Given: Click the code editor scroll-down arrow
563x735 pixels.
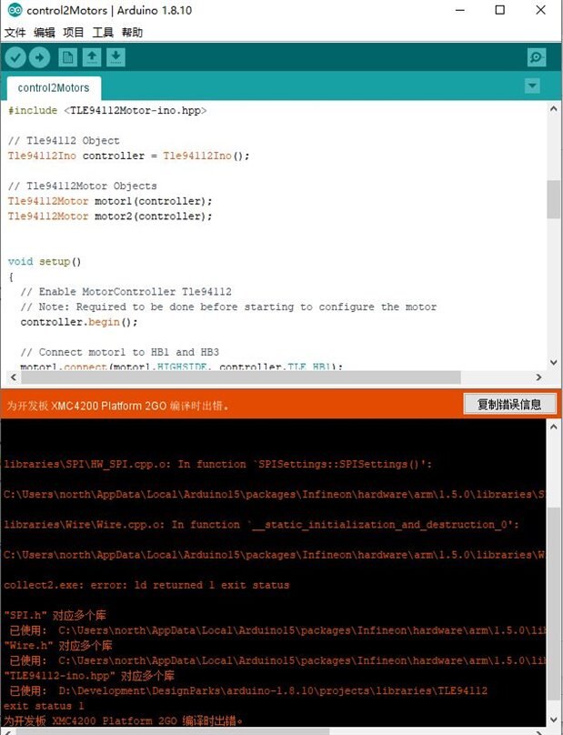Looking at the screenshot, I should [x=553, y=362].
